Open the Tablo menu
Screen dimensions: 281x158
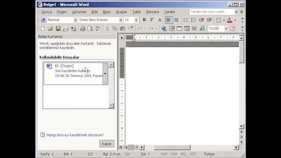point(137,12)
